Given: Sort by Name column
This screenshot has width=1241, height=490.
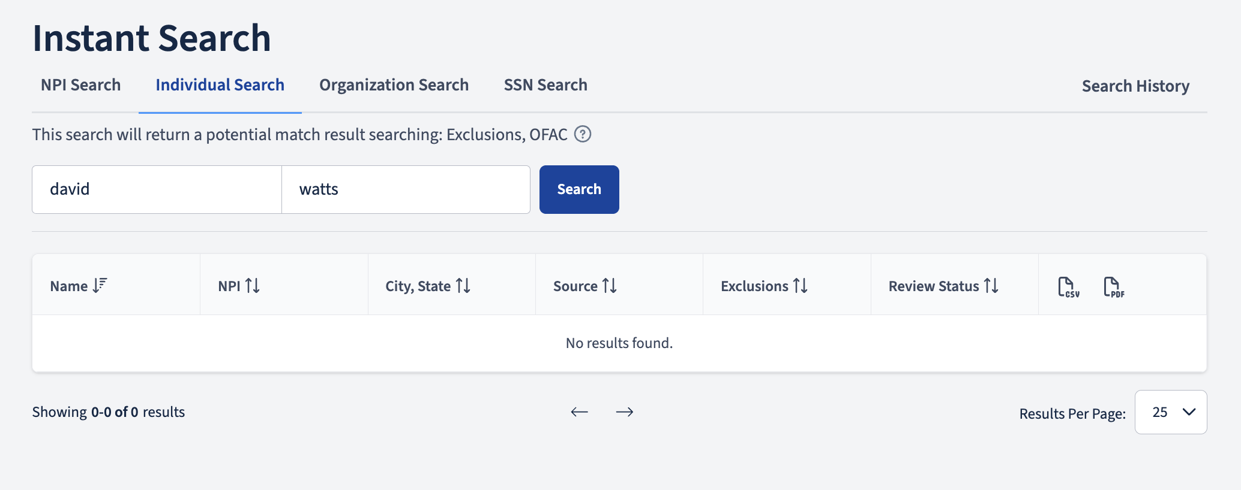Looking at the screenshot, I should pos(79,286).
